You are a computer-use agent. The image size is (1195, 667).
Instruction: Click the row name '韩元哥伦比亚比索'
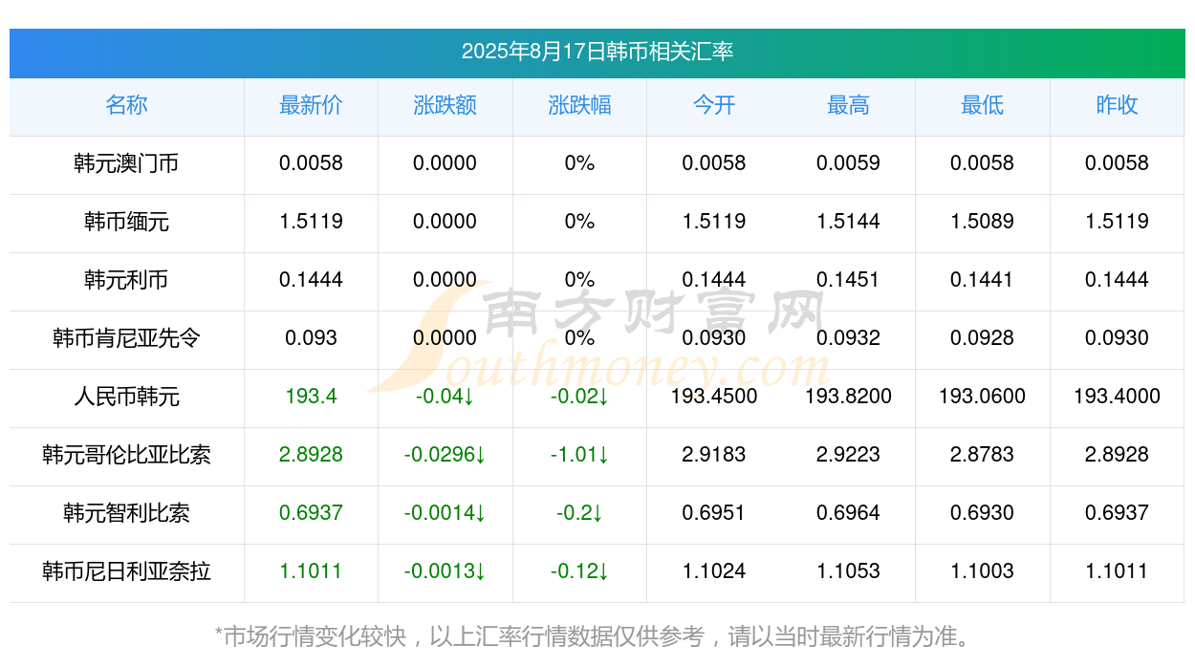click(126, 455)
